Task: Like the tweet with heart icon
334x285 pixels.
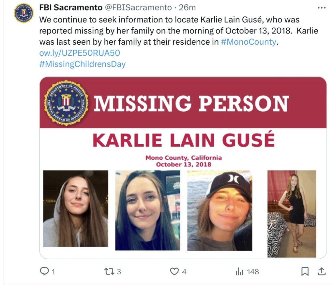Action: pyautogui.click(x=174, y=271)
